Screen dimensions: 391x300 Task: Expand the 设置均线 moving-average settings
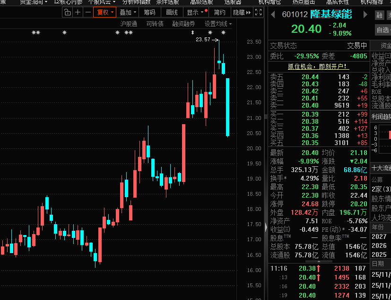(218, 24)
